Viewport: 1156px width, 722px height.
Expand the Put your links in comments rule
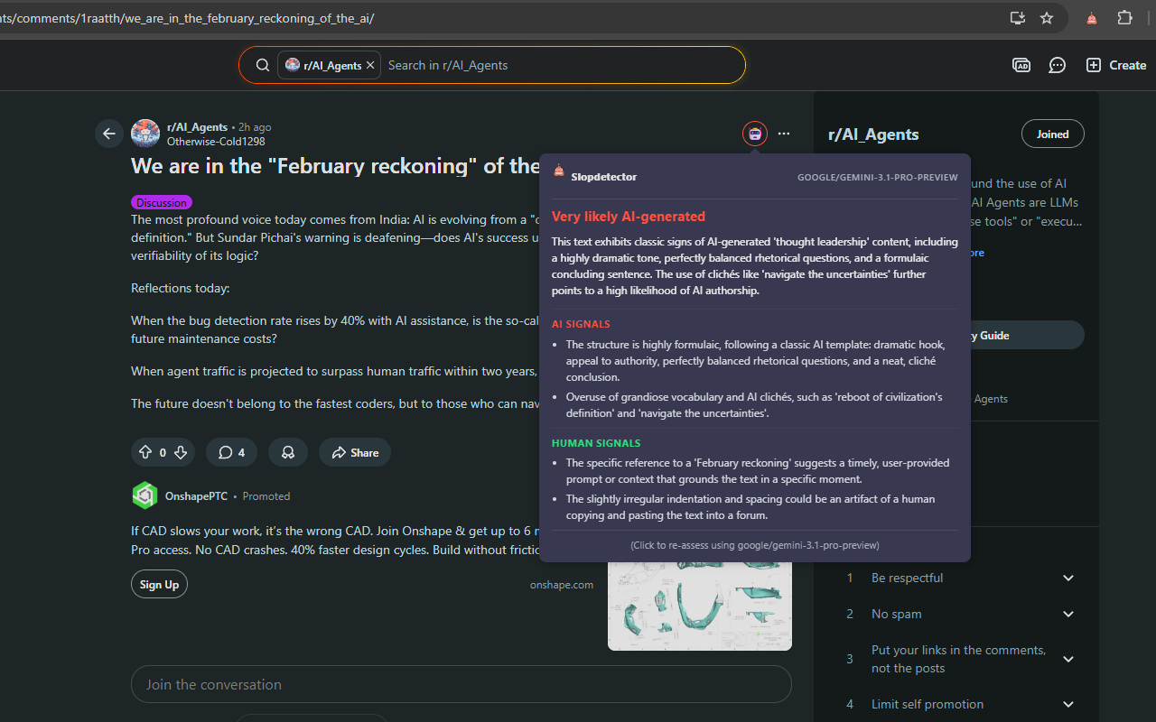pyautogui.click(x=1068, y=659)
